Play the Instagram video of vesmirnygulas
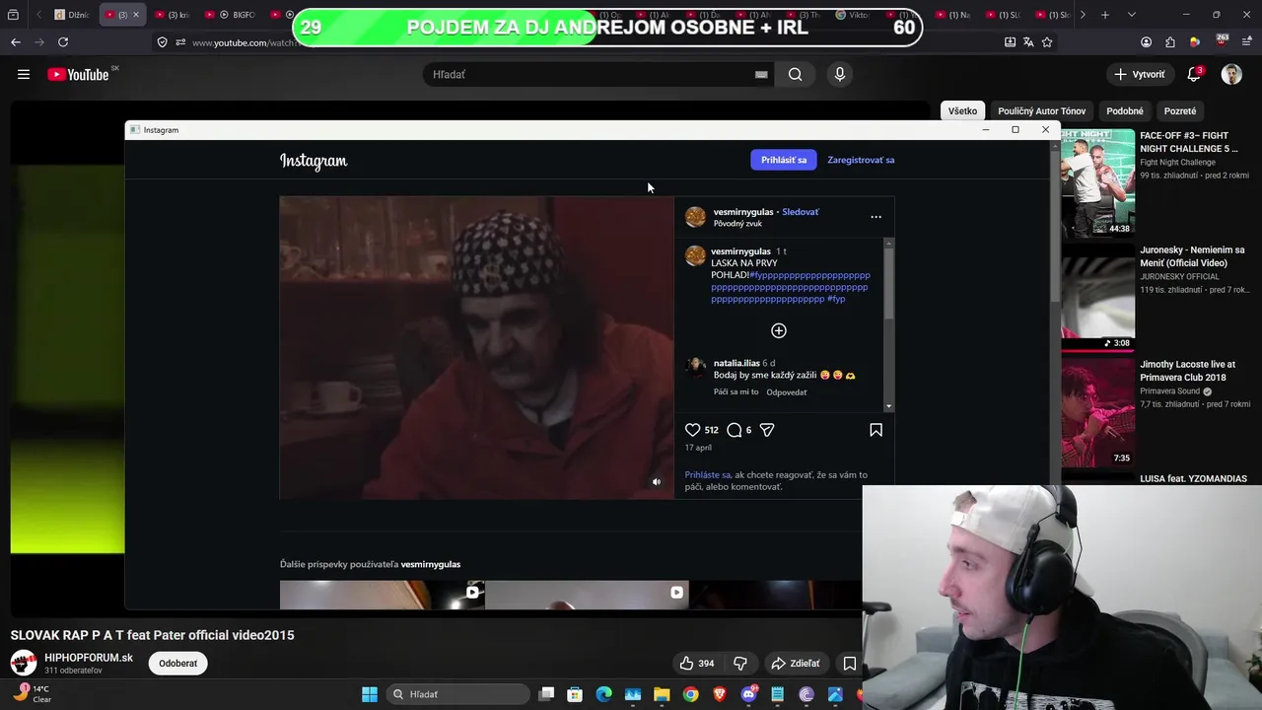The height and width of the screenshot is (710, 1262). 476,347
